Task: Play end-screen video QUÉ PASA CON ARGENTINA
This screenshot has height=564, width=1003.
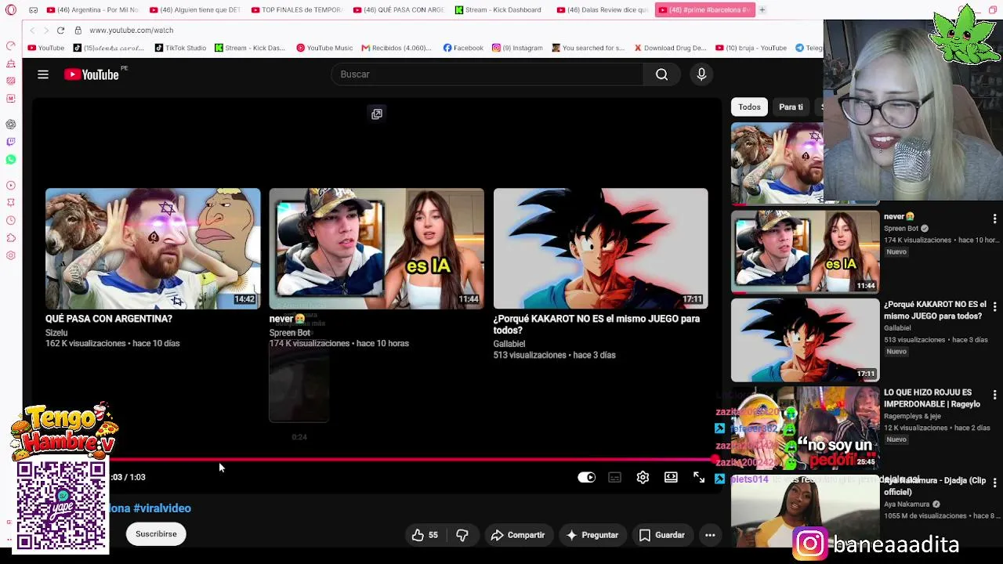Action: [x=153, y=248]
